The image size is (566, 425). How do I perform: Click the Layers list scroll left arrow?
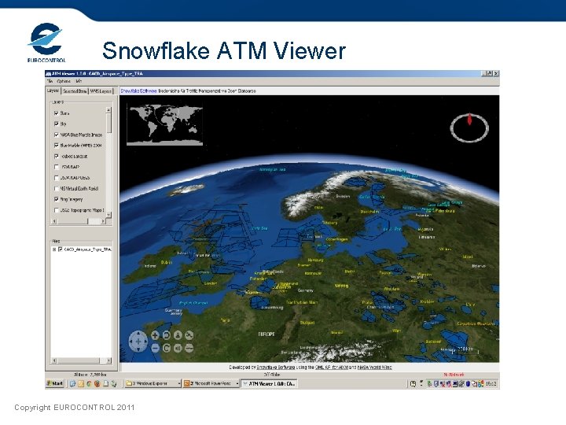(x=54, y=221)
